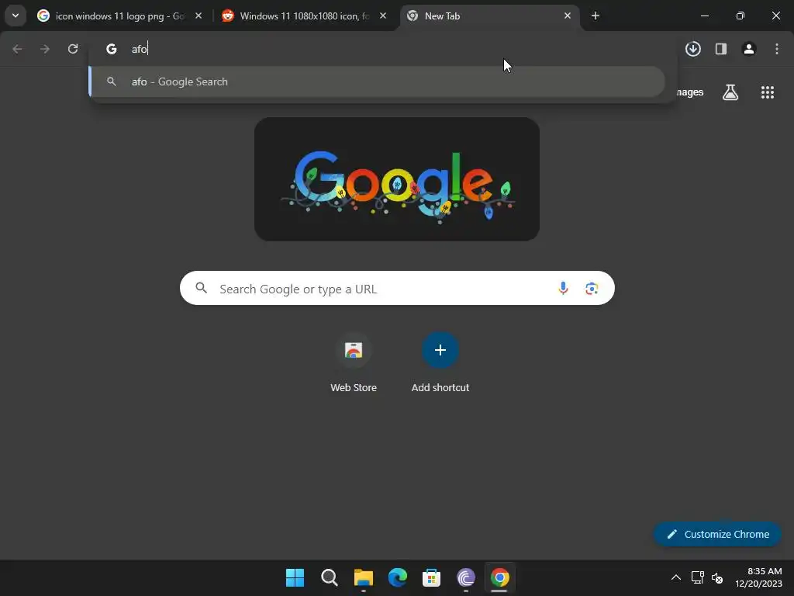Close the New Tab tab
This screenshot has width=794, height=596.
567,16
